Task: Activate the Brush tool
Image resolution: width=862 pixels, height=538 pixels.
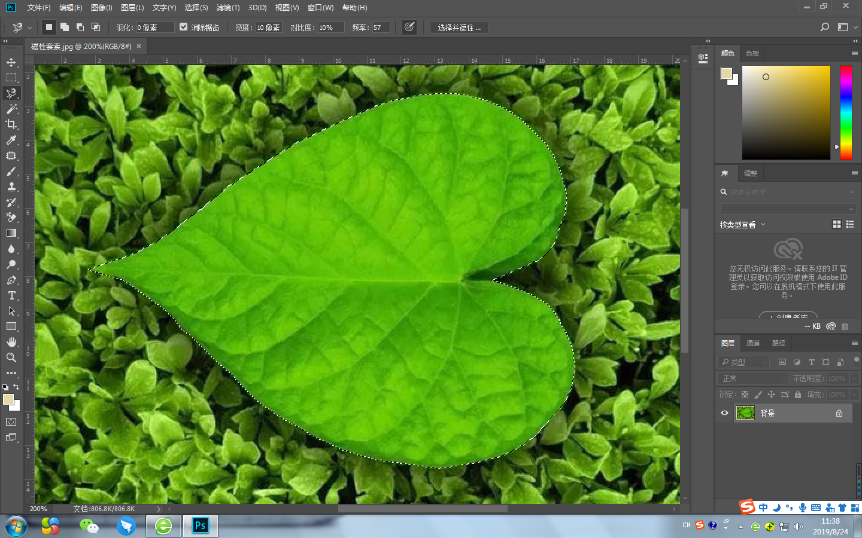Action: (x=13, y=172)
